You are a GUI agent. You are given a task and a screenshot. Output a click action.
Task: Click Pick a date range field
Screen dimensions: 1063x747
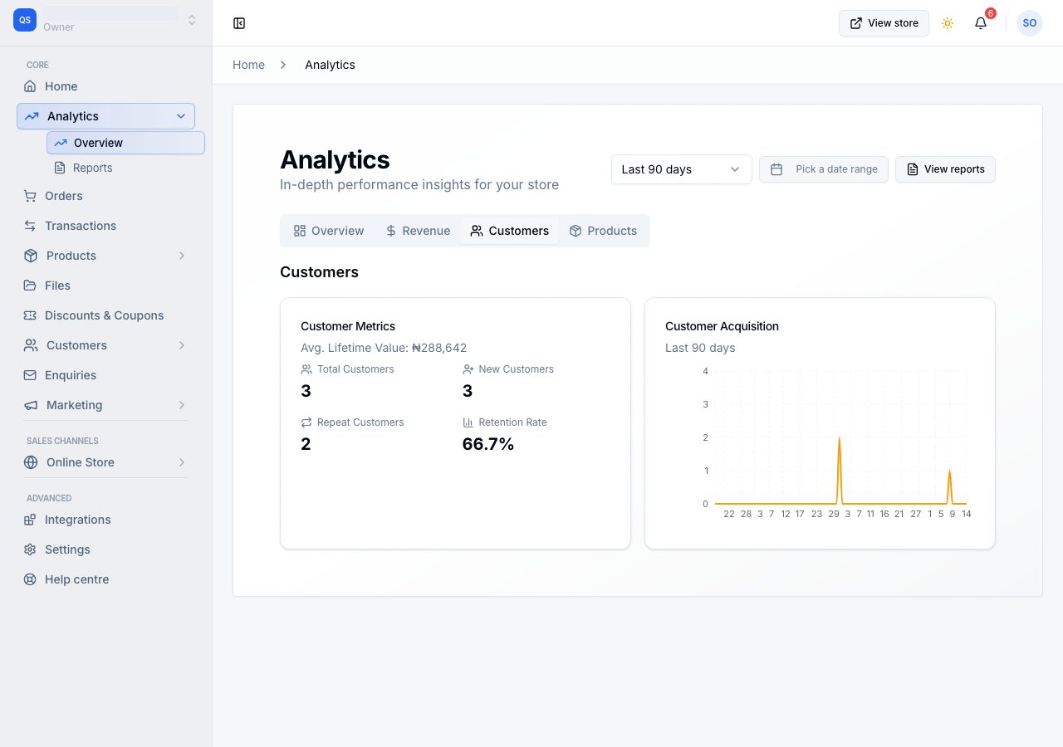pos(824,169)
